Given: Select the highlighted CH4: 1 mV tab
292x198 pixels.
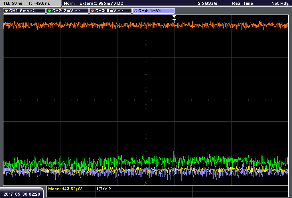Looking at the screenshot, I should click(153, 11).
